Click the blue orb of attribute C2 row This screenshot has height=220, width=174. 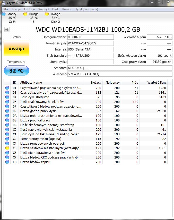tap(7, 139)
